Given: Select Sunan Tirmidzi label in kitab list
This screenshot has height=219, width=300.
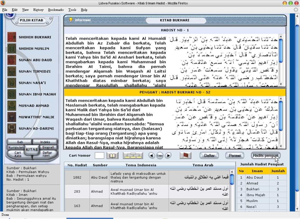Looking at the screenshot, I should pos(35,71).
